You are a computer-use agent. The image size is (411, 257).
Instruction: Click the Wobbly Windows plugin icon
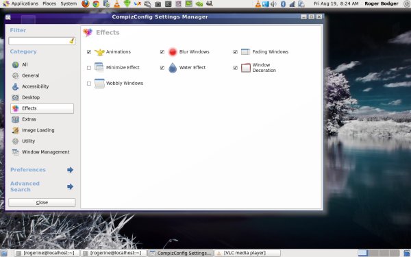point(99,84)
